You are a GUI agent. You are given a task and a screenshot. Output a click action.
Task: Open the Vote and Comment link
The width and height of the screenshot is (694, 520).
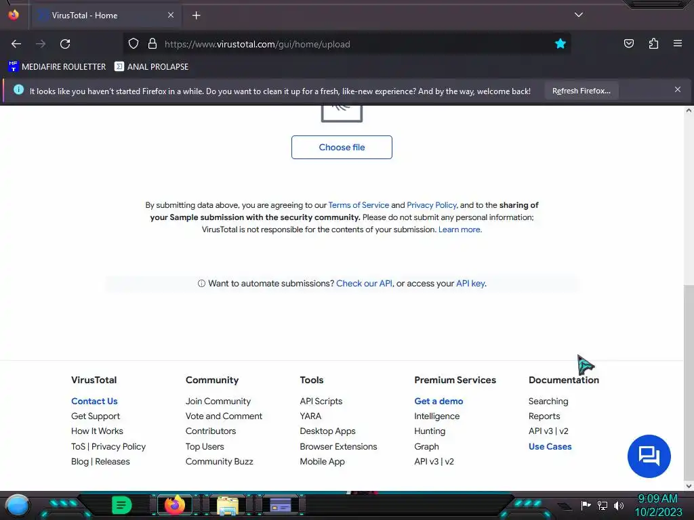[224, 416]
